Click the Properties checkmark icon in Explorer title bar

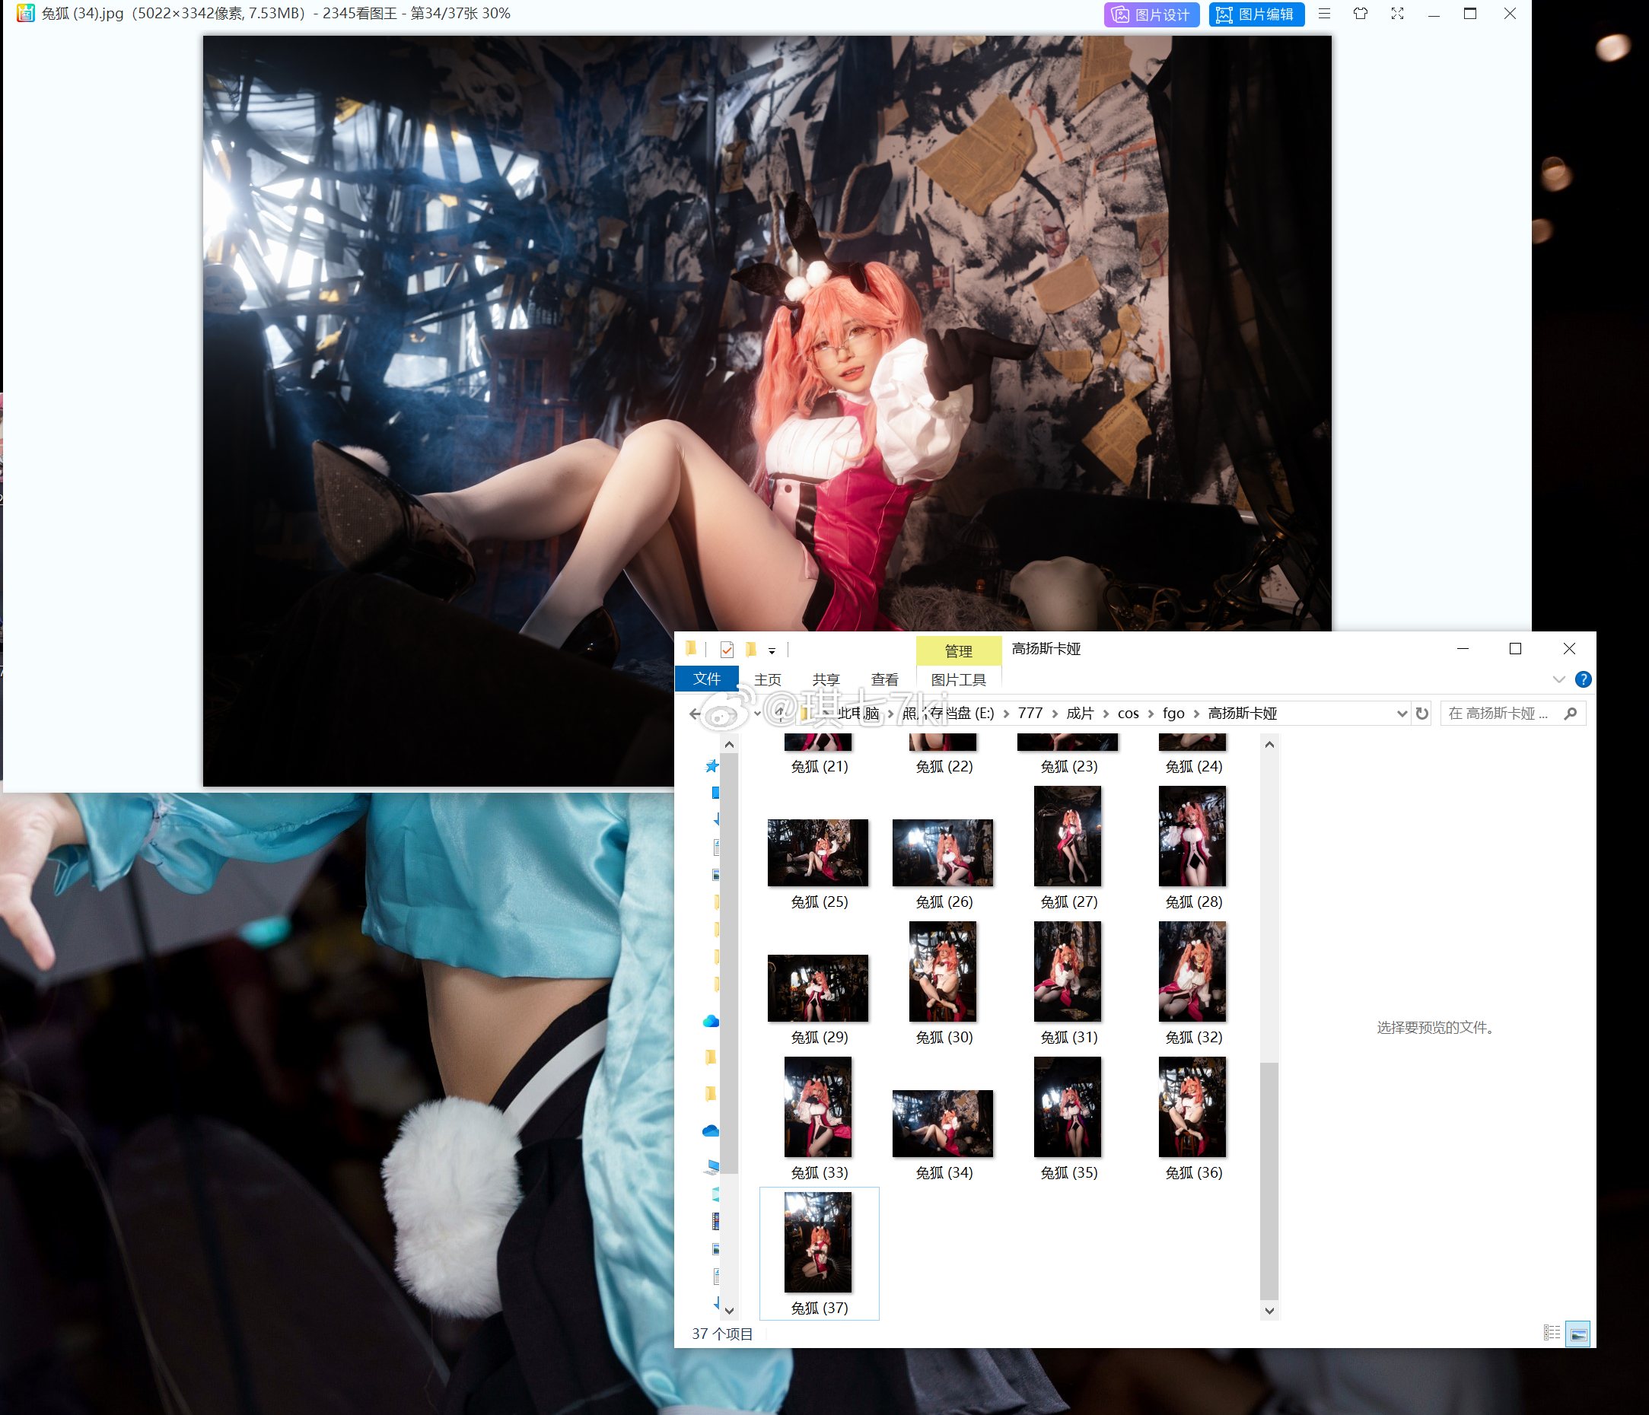[x=727, y=650]
